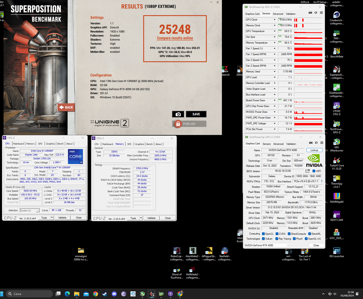Open Hellblade2 desktop shortcut
Image resolution: width=363 pixels, height=299 pixels.
[193, 272]
